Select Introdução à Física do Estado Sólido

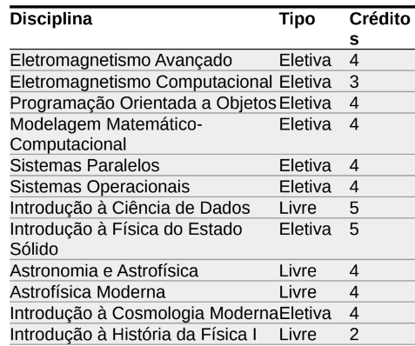click(x=126, y=239)
